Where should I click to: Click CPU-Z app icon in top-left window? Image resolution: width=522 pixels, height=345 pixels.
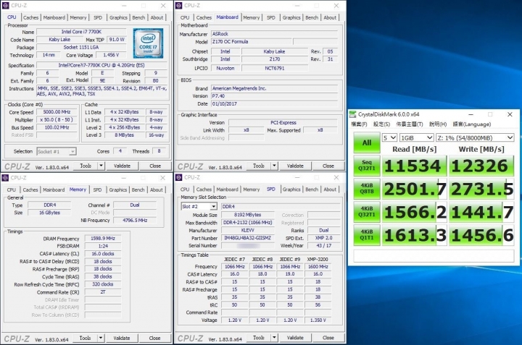5,6
